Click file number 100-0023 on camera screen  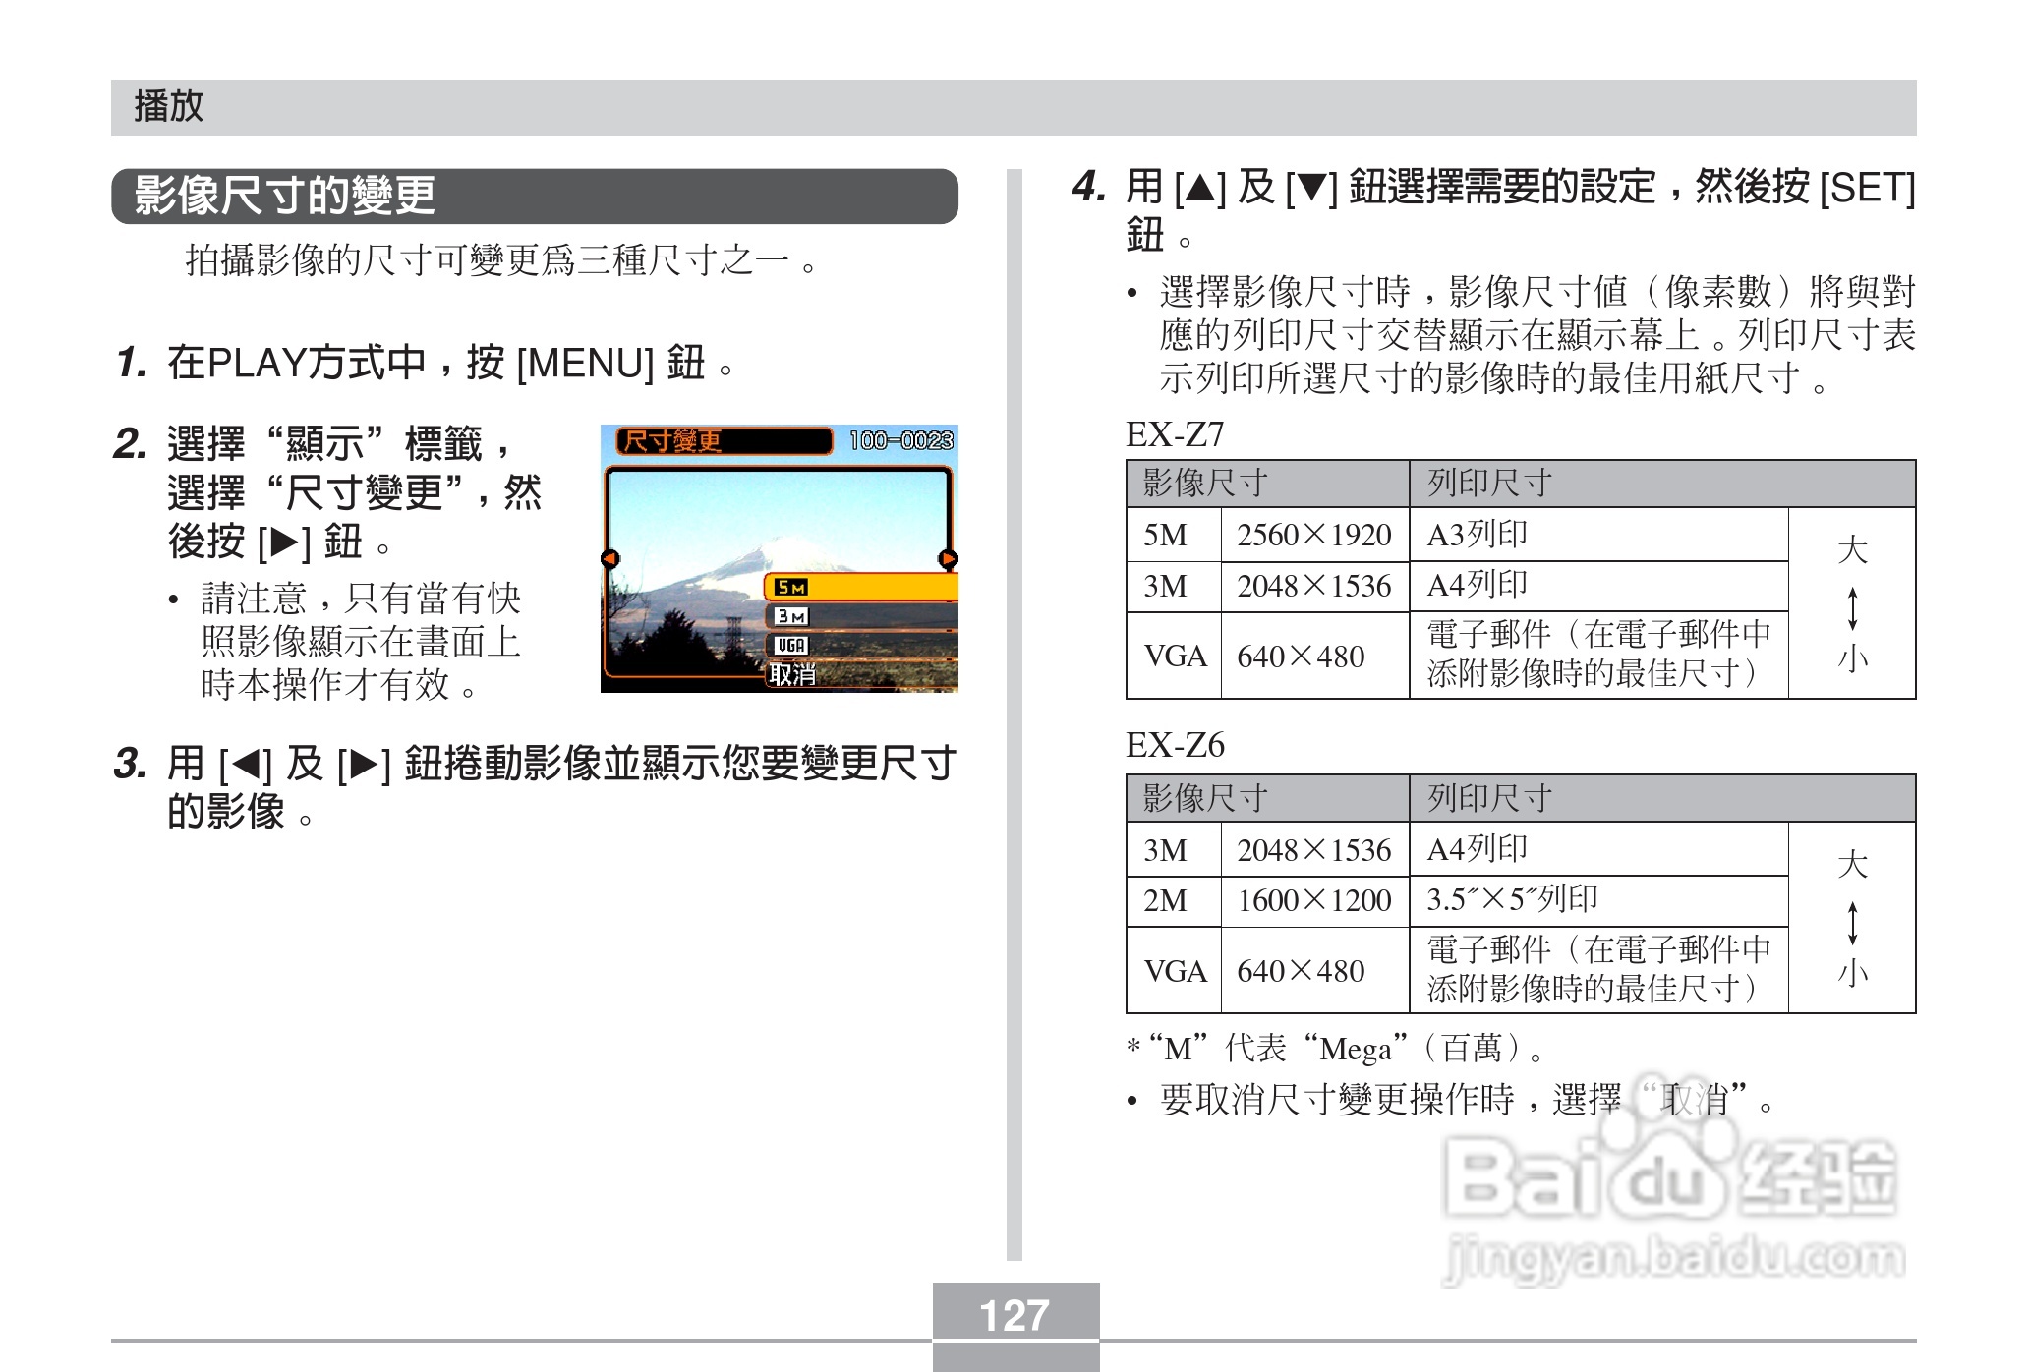click(x=900, y=441)
